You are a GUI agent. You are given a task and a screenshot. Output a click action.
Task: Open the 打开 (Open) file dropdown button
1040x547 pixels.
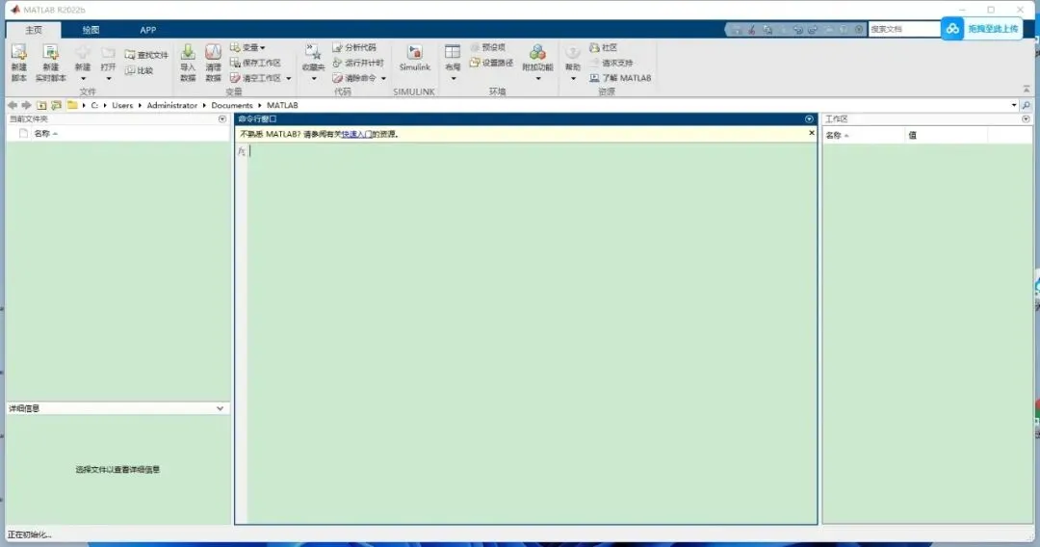coord(108,64)
